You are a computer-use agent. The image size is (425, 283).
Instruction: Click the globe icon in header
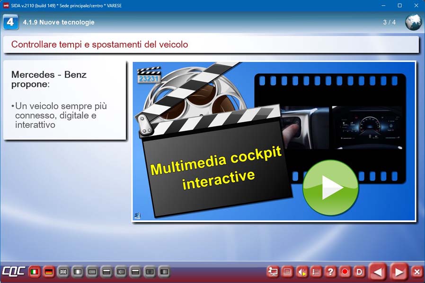pyautogui.click(x=413, y=22)
